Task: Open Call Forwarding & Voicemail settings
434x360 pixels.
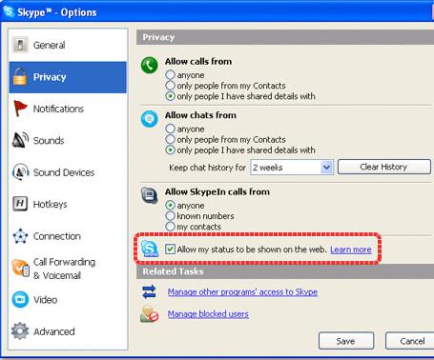Action: [68, 269]
